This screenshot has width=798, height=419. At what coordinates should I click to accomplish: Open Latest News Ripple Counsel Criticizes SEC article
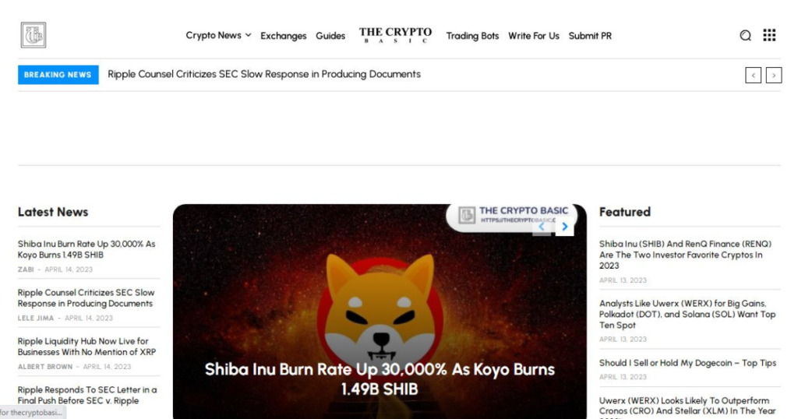(86, 298)
